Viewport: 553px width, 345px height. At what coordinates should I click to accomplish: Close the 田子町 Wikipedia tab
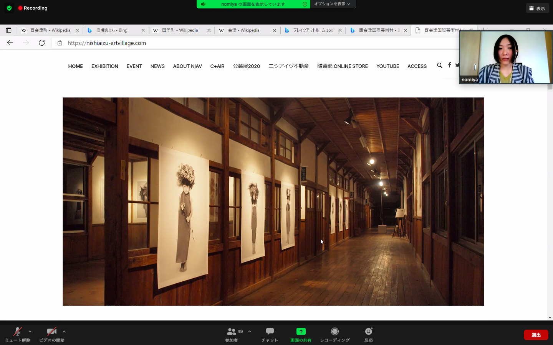(x=209, y=30)
